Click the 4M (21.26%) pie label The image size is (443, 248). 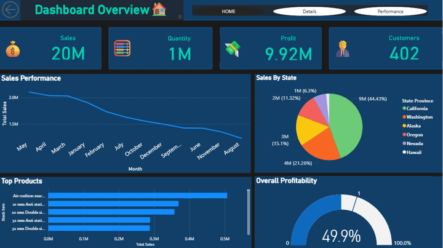pos(298,163)
